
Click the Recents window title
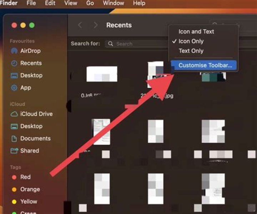119,25
